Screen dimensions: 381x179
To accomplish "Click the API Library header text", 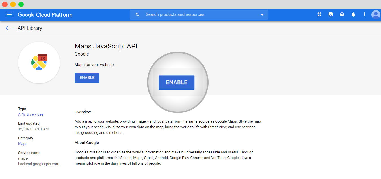I will pyautogui.click(x=30, y=28).
